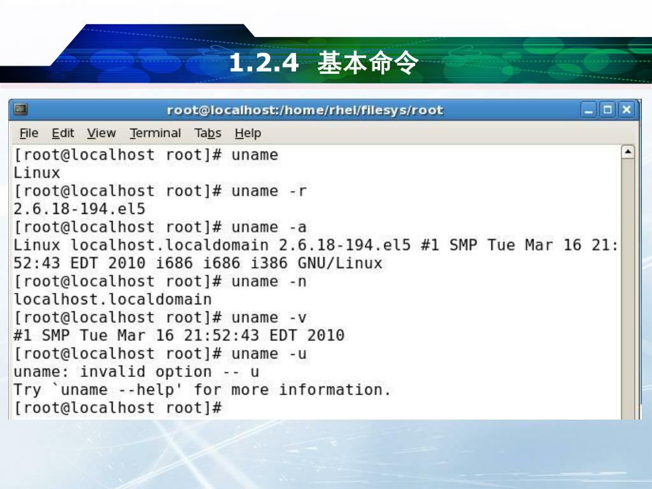Image resolution: width=652 pixels, height=489 pixels.
Task: Click the 'uname -r' command line
Action: click(160, 191)
